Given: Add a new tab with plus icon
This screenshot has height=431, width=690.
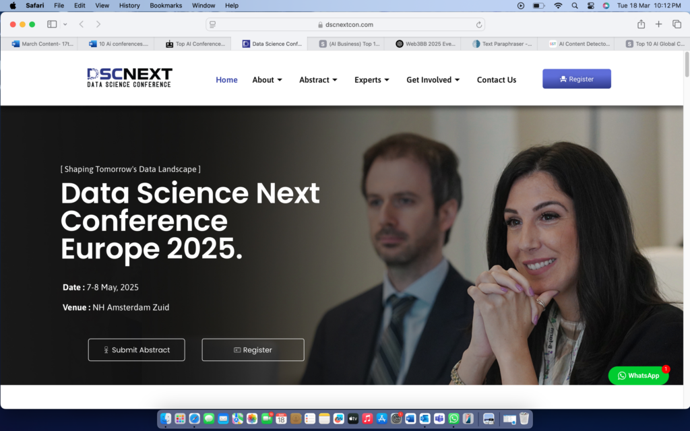Looking at the screenshot, I should [658, 24].
